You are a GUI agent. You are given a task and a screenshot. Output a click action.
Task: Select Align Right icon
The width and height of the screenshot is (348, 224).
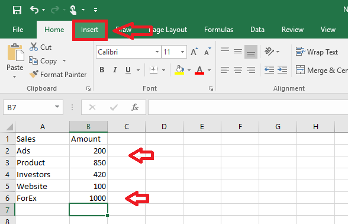(x=251, y=70)
